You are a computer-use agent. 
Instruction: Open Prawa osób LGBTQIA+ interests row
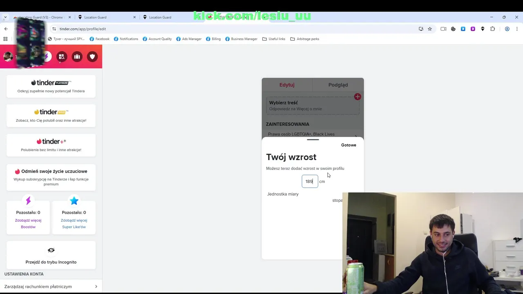(x=313, y=134)
